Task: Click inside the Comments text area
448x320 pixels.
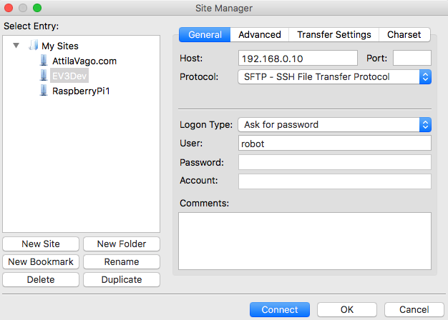Action: 304,241
